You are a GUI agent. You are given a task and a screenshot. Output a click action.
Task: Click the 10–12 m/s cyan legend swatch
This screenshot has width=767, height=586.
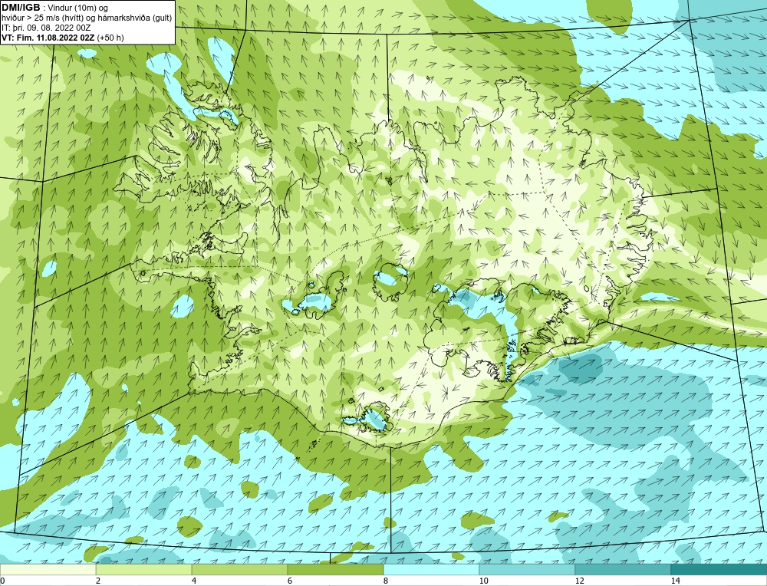click(x=528, y=569)
